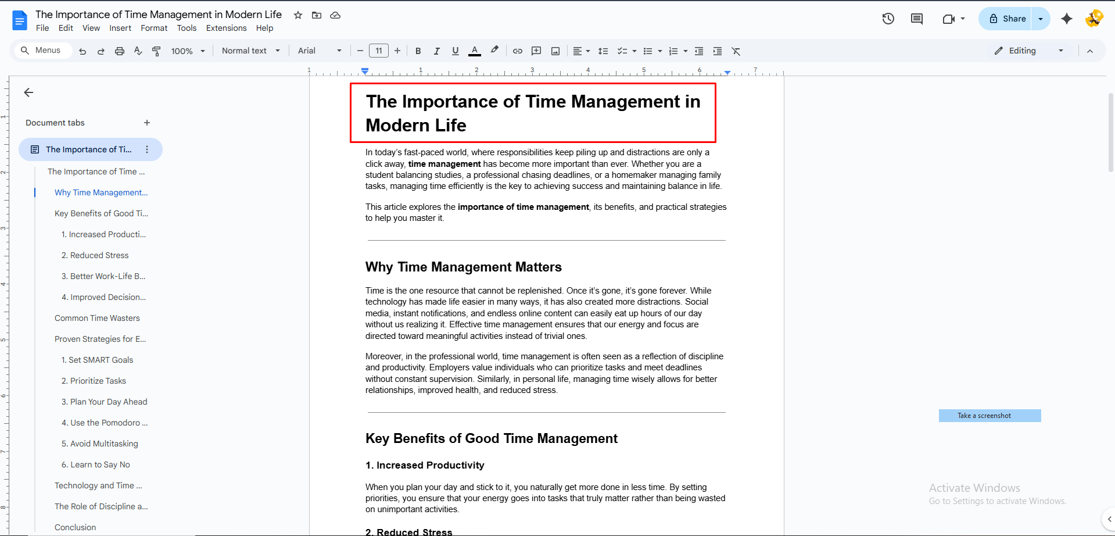Open the Insert menu
1115x536 pixels.
(x=120, y=28)
